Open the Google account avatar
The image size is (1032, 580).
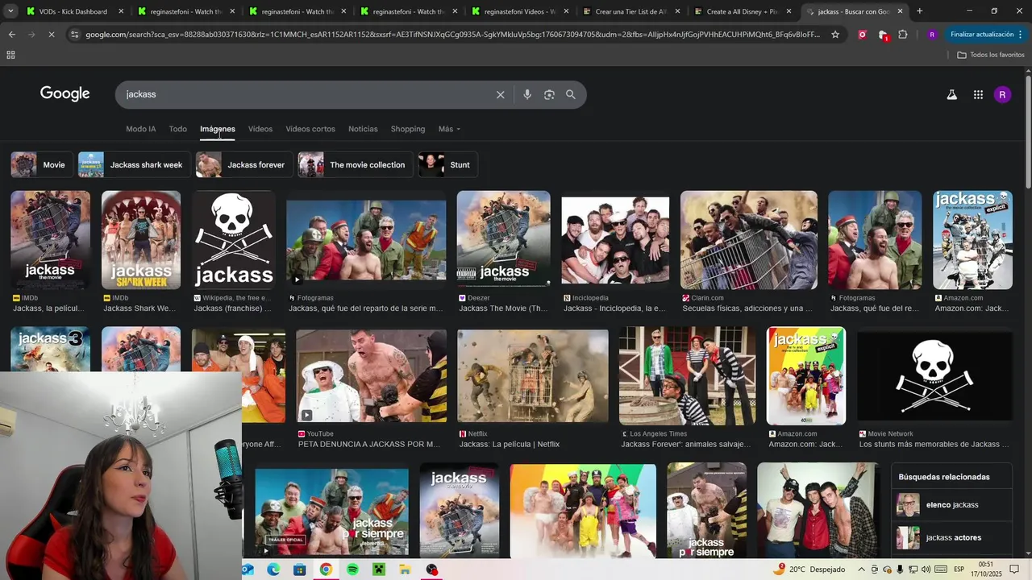[1002, 94]
